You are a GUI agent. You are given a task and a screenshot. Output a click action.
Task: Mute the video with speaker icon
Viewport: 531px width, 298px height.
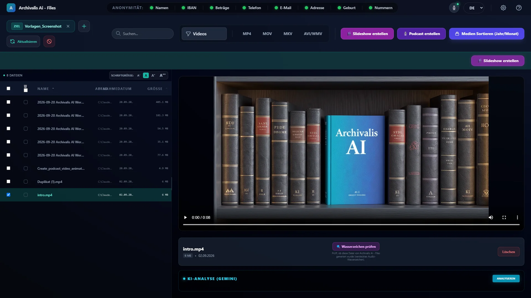(x=491, y=217)
